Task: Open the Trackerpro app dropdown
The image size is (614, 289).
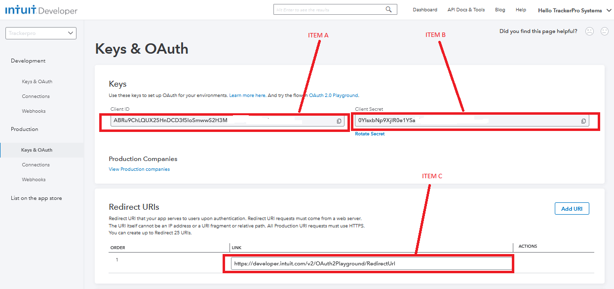Action: (41, 33)
